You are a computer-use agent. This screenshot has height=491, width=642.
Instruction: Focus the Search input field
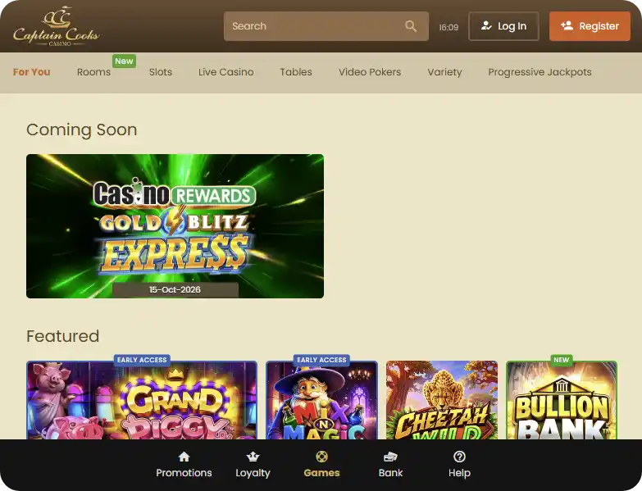[326, 26]
